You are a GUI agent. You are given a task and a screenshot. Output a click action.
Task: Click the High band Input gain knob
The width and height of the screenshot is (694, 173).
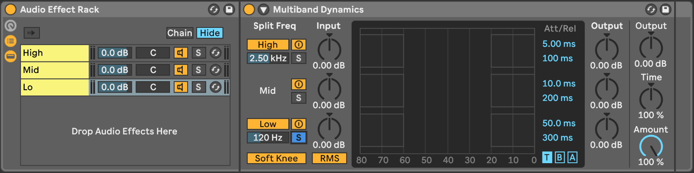pyautogui.click(x=329, y=49)
